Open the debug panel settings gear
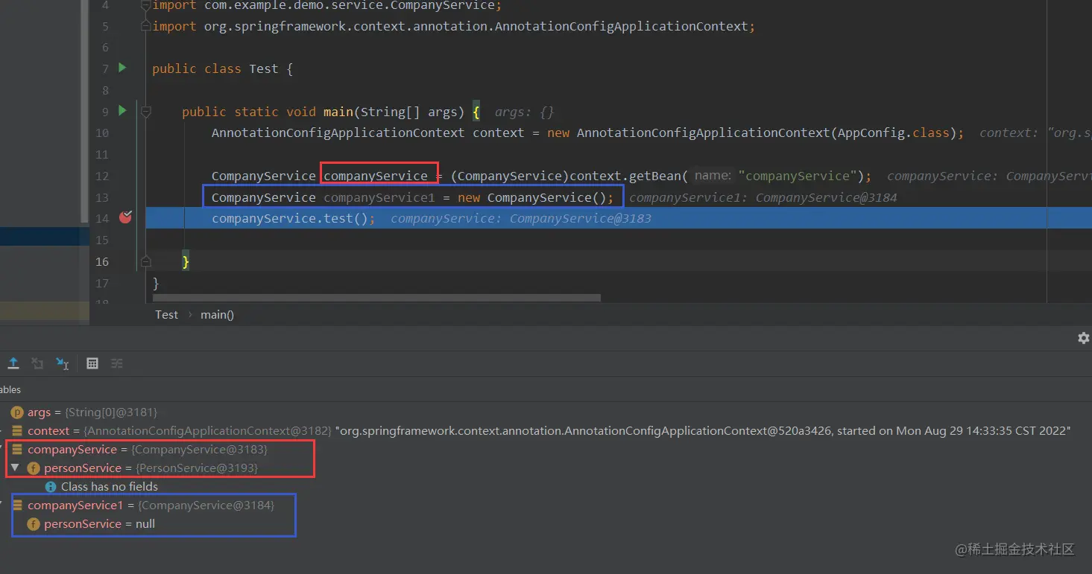 tap(1084, 338)
